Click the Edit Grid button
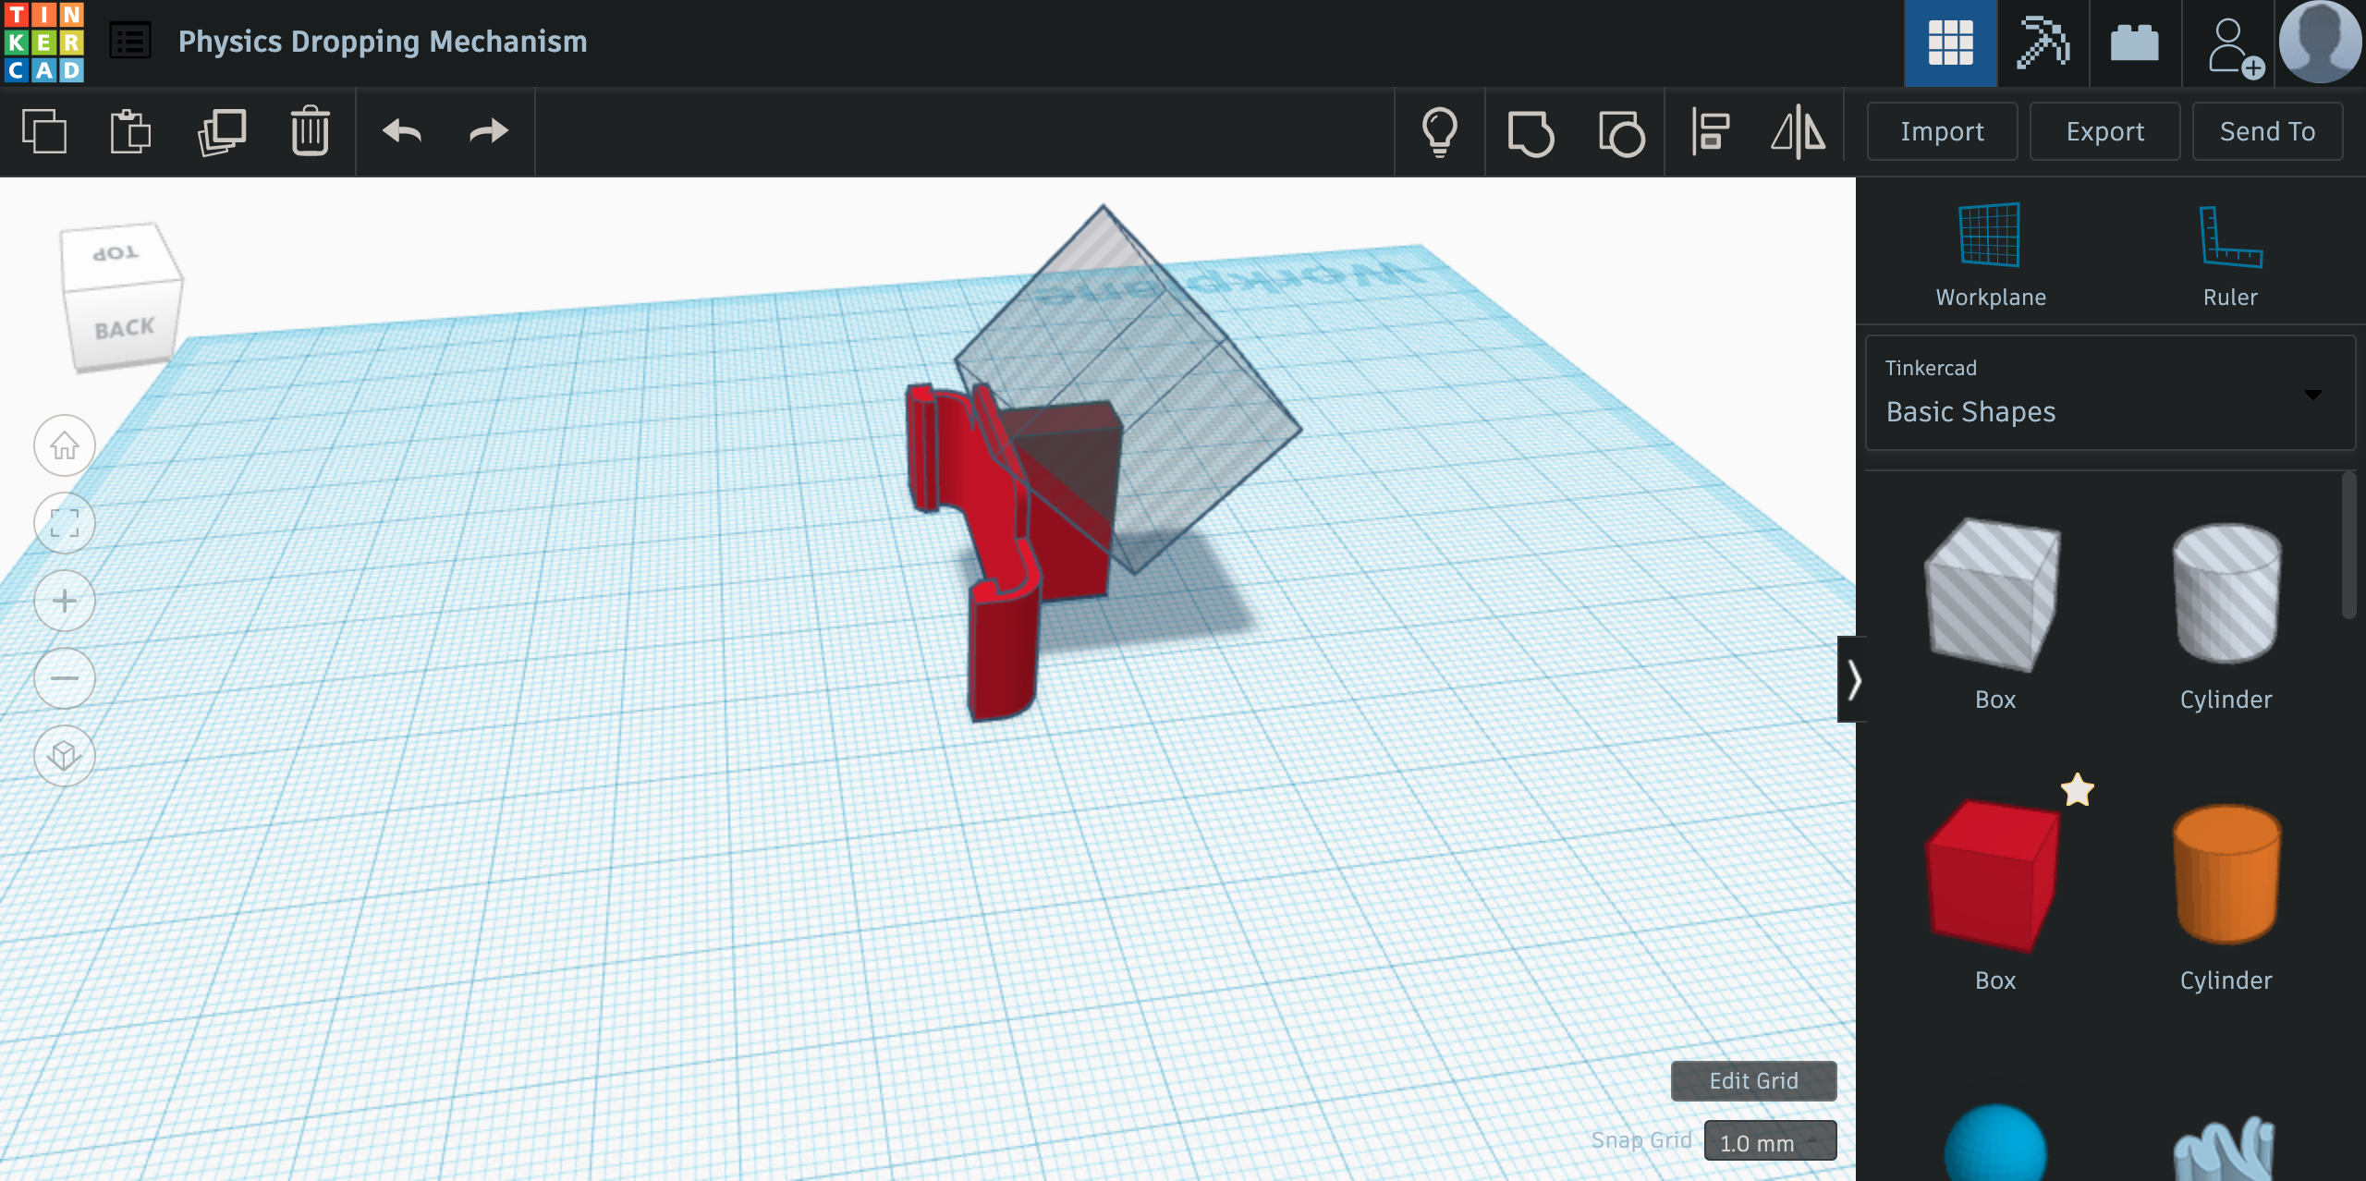 (x=1753, y=1080)
